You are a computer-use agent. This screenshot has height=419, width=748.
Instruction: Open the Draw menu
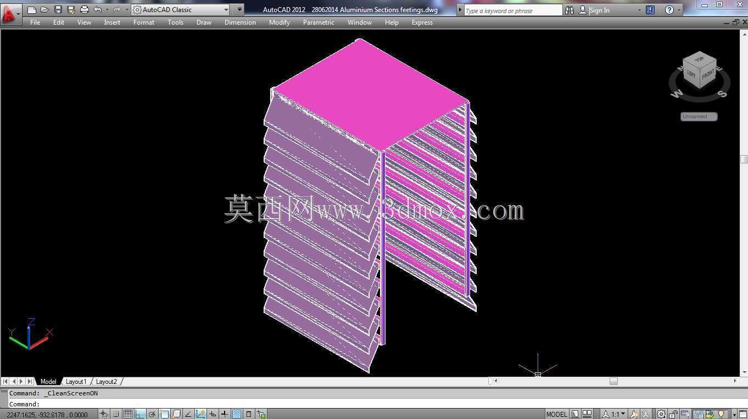pos(204,22)
